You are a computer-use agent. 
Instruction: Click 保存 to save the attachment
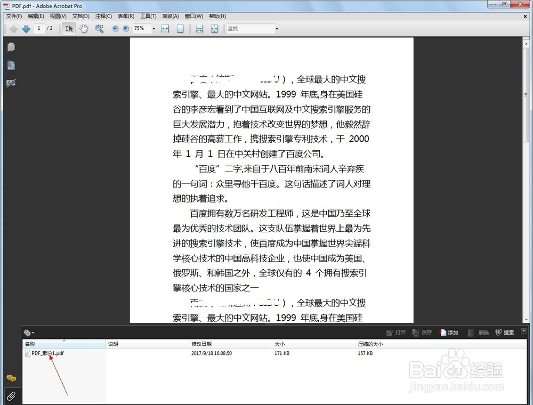[x=422, y=333]
